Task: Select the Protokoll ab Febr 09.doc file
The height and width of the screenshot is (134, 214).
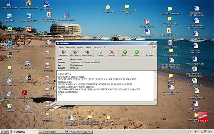Action: point(195,48)
